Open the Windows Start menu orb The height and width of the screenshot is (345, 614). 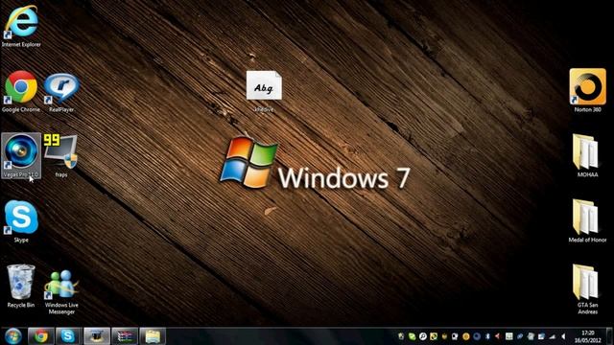point(12,336)
